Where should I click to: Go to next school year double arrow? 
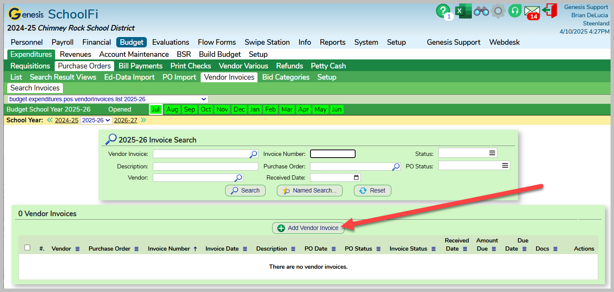click(143, 120)
